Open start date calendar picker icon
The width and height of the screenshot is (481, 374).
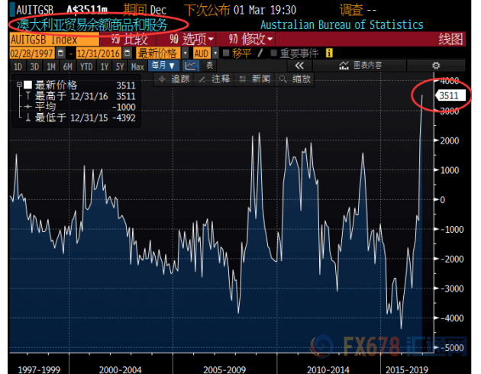(x=63, y=53)
